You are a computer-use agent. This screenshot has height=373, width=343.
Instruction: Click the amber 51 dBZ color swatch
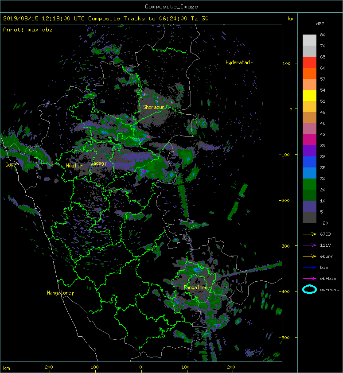click(x=309, y=106)
